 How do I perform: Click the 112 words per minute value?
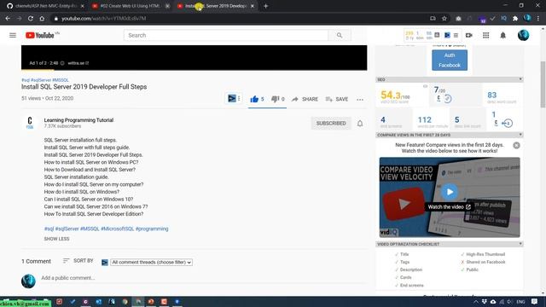pos(425,120)
